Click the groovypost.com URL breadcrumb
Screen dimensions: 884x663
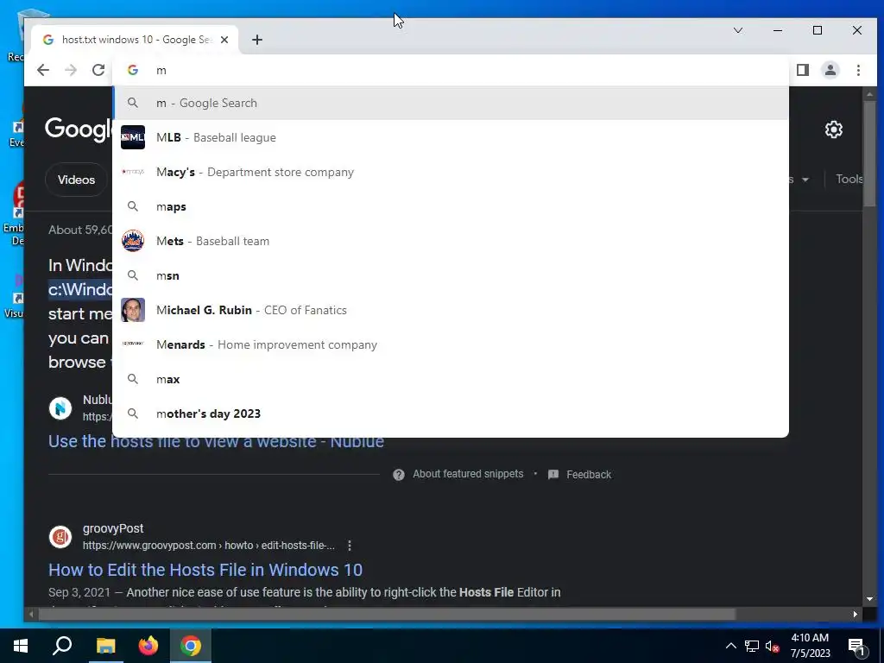point(209,546)
